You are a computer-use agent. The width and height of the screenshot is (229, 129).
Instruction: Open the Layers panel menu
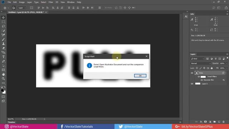tap(227, 54)
